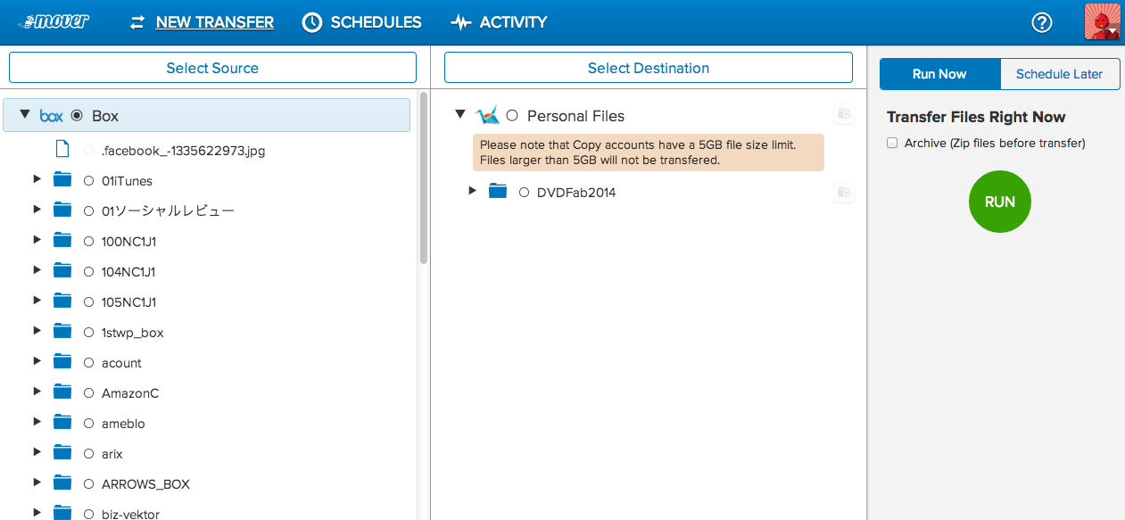Screen dimensions: 1125x520
Task: Select the ARROWS_BOX radio button
Action: [88, 484]
